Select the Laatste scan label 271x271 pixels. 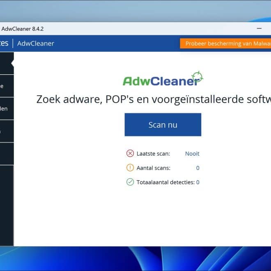click(153, 154)
